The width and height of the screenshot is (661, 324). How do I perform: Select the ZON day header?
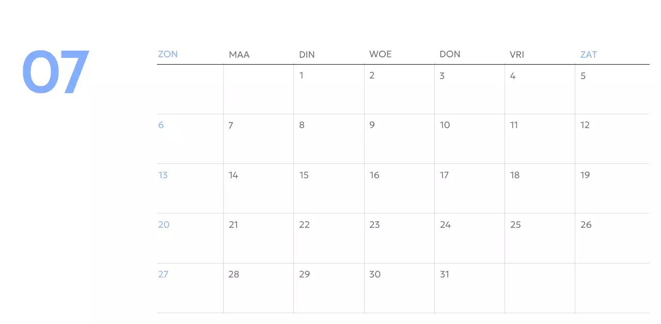[x=168, y=54]
